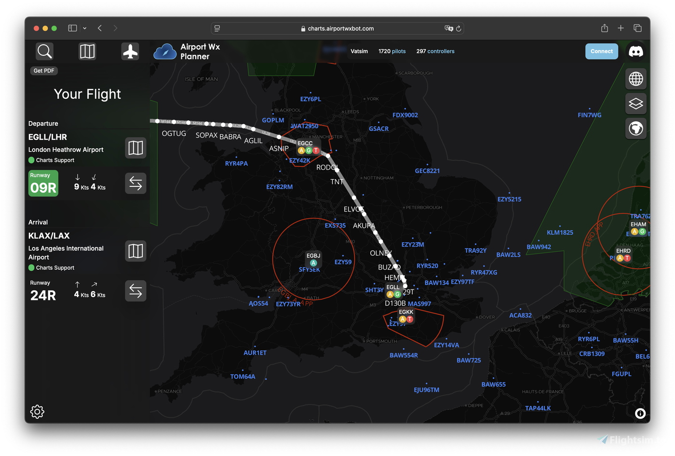Open the map layers selector
Image resolution: width=675 pixels, height=456 pixels.
(635, 104)
